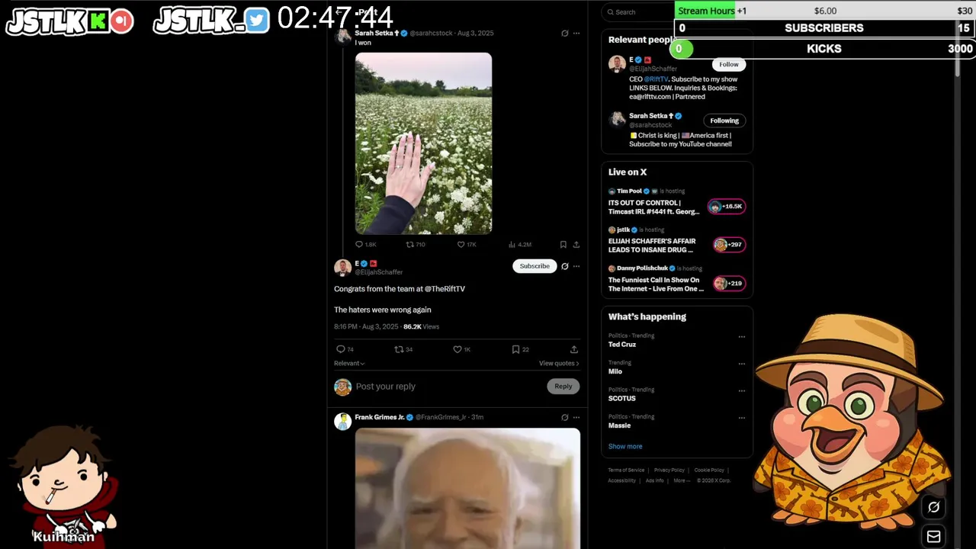Open more options for Massie trend
Screen dimensions: 976x549
coord(741,418)
